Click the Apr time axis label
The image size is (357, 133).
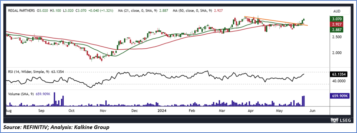[x=251, y=111]
